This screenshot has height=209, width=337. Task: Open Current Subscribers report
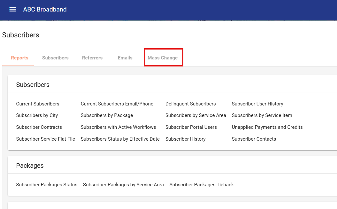[x=38, y=104]
